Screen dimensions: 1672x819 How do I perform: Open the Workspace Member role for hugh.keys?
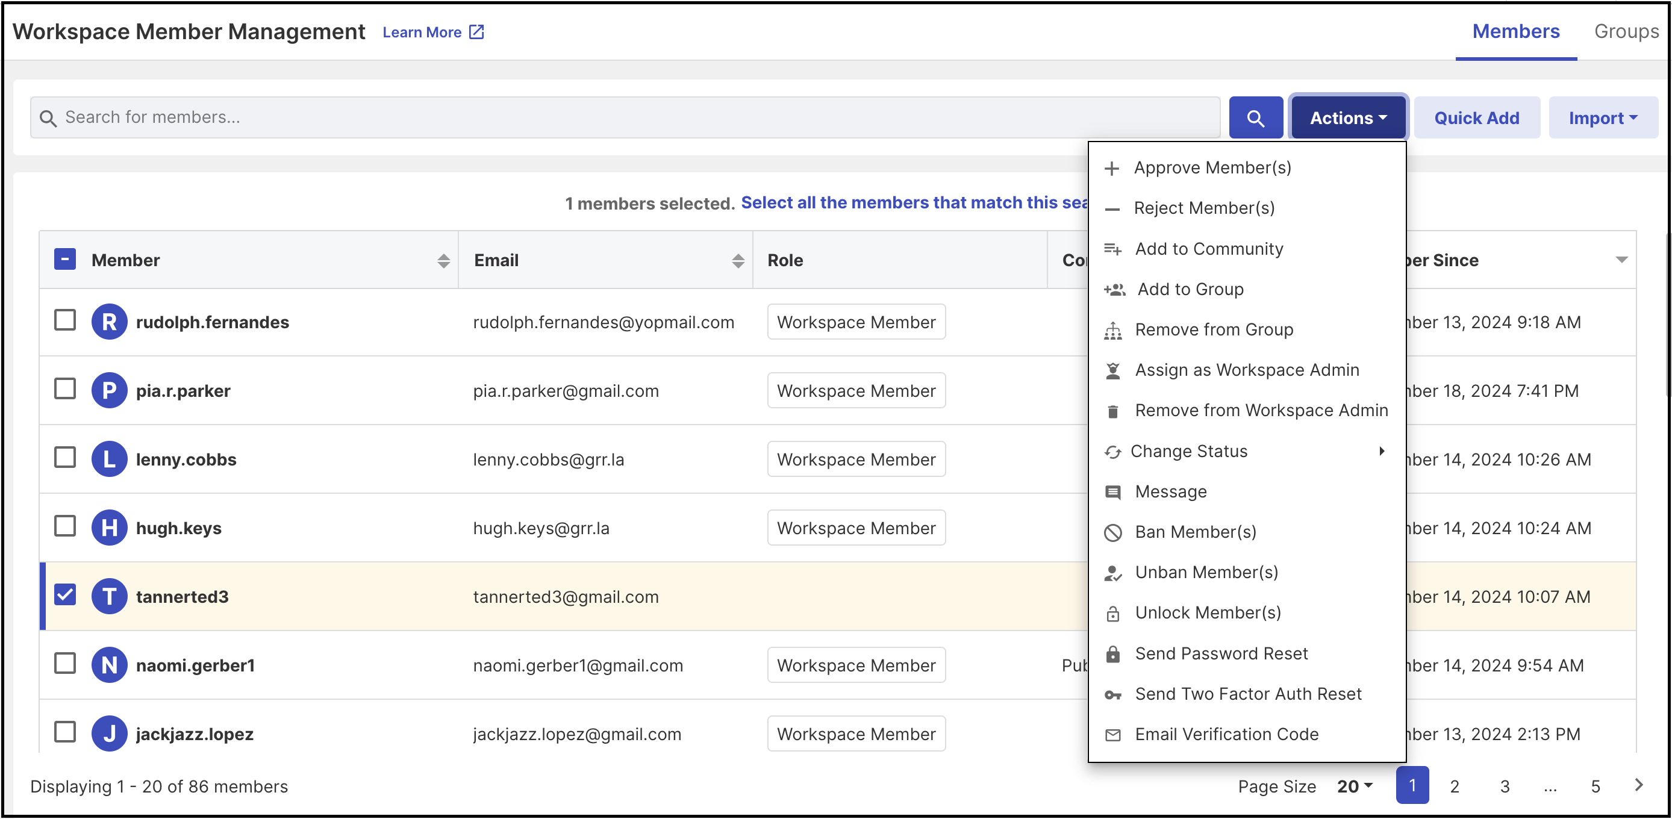856,528
